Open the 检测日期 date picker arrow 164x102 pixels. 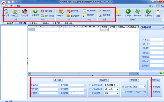(85, 89)
